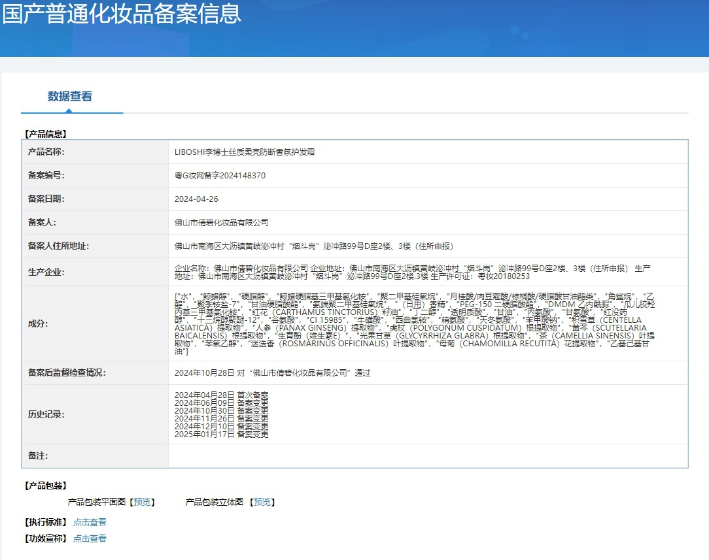
Task: Select product name LIBOSHI李博士丝质柔亮防断香氛护发霜
Action: (245, 152)
